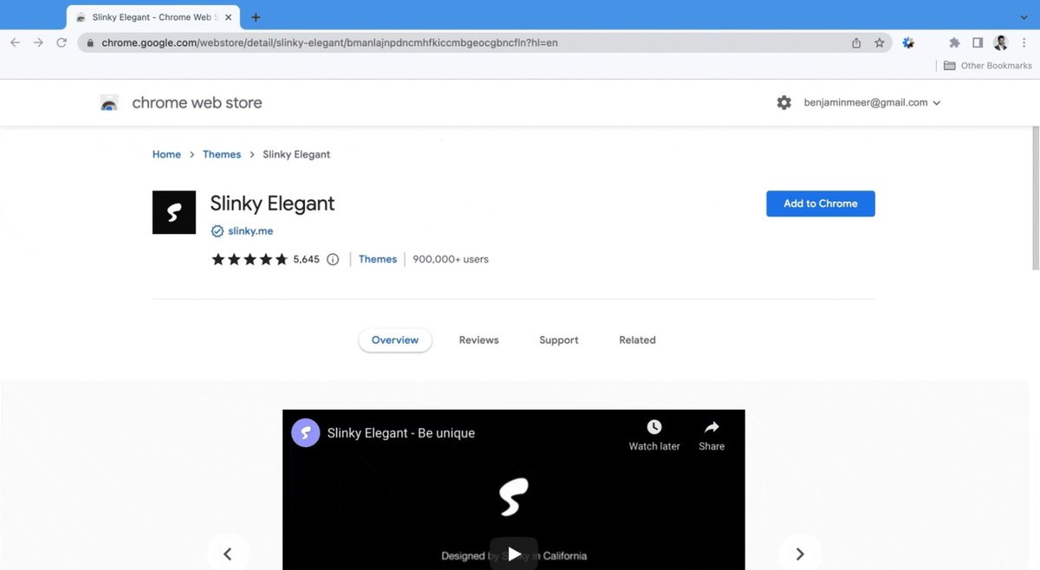
Task: Click the Slinky Elegant black theme icon
Action: click(x=174, y=212)
